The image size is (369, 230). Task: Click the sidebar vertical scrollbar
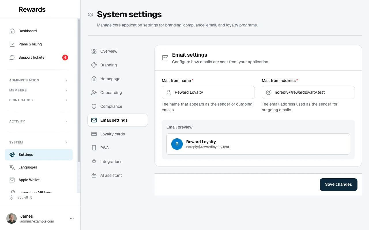pyautogui.click(x=79, y=91)
